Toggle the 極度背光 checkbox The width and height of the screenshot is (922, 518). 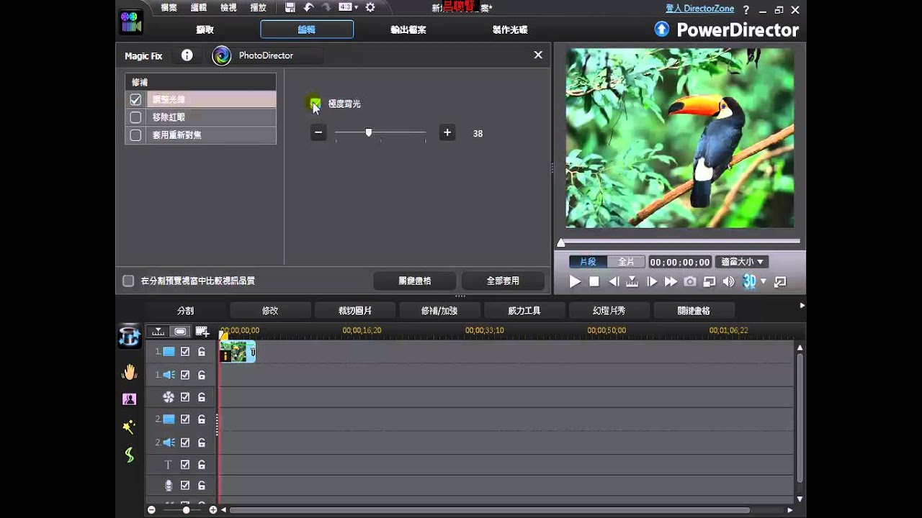tap(315, 104)
